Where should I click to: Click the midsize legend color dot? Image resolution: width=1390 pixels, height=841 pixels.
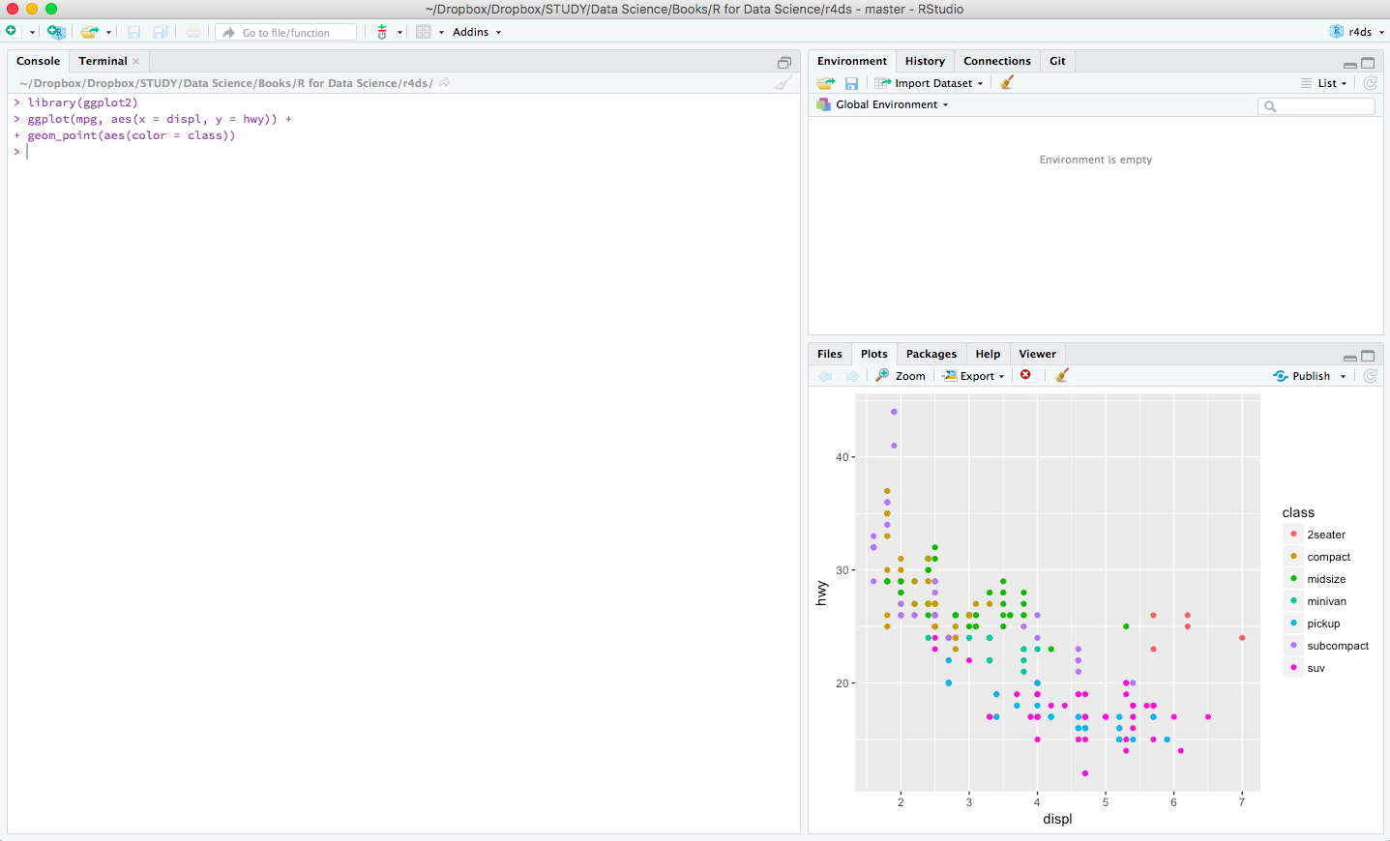tap(1293, 578)
